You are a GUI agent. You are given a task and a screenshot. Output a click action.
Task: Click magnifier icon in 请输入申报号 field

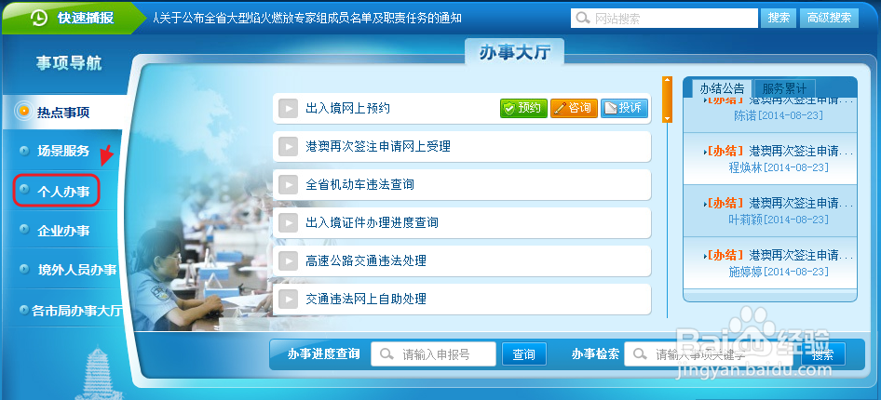coord(386,354)
